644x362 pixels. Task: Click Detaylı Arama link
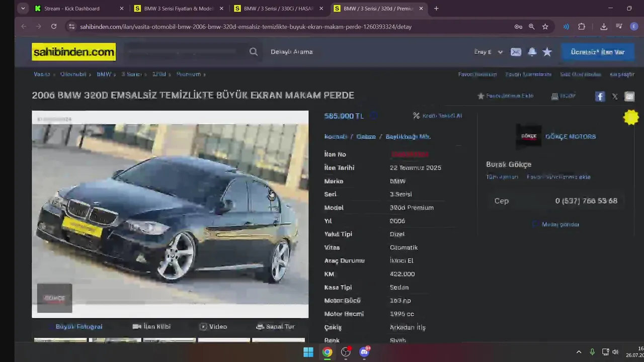(x=292, y=52)
